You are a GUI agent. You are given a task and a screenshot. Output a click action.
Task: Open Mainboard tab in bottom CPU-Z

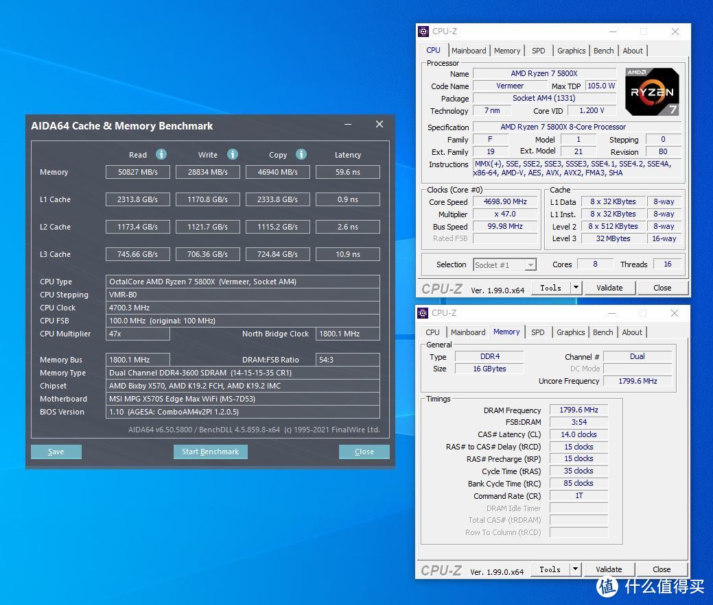(468, 332)
